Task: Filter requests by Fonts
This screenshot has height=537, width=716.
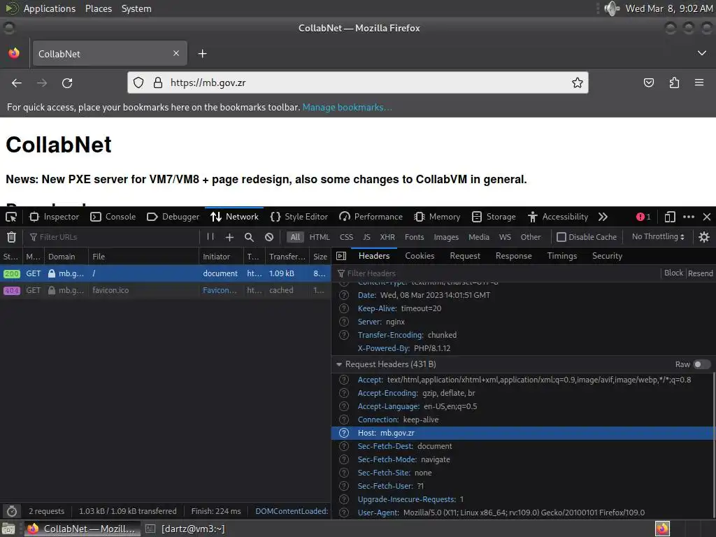Action: [x=414, y=237]
